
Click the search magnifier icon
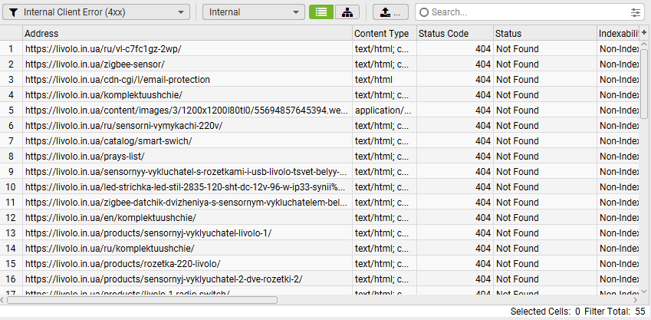tap(423, 12)
